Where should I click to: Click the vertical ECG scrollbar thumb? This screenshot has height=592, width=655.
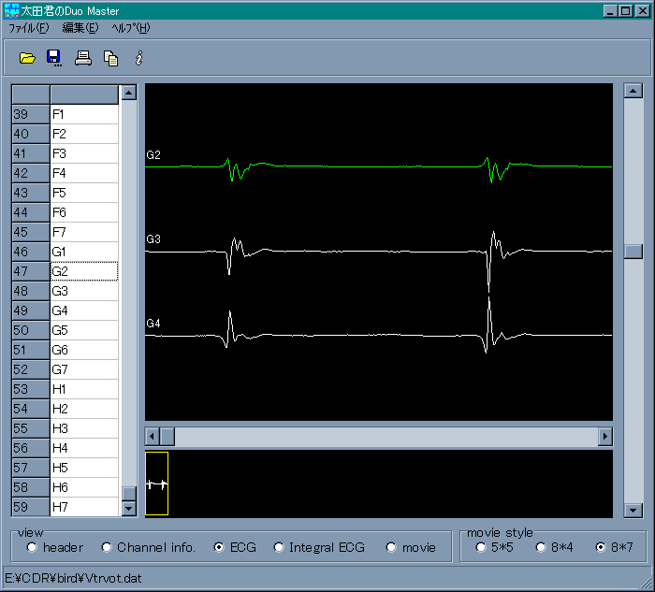click(633, 251)
